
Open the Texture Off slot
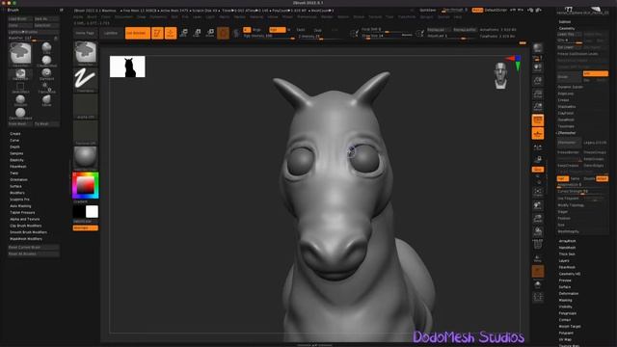click(86, 133)
